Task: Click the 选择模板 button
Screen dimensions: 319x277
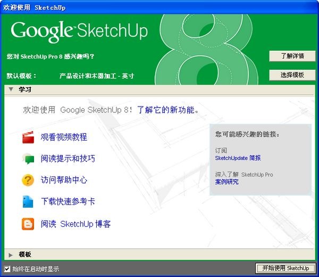Action: click(292, 75)
